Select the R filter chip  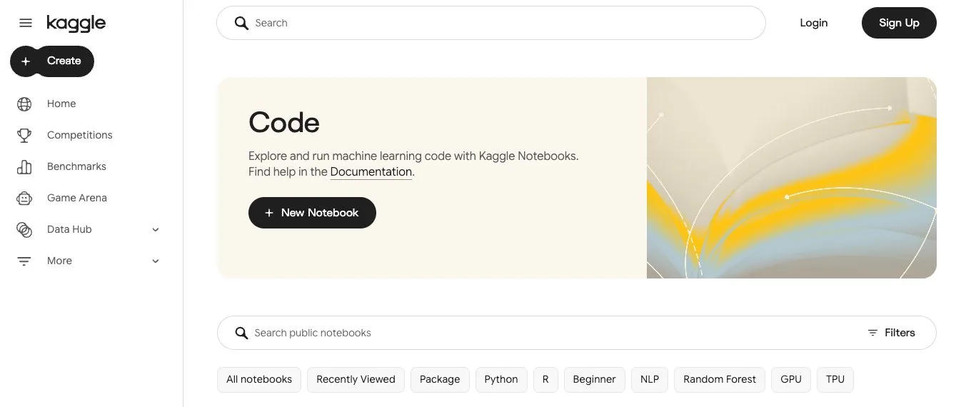(545, 380)
